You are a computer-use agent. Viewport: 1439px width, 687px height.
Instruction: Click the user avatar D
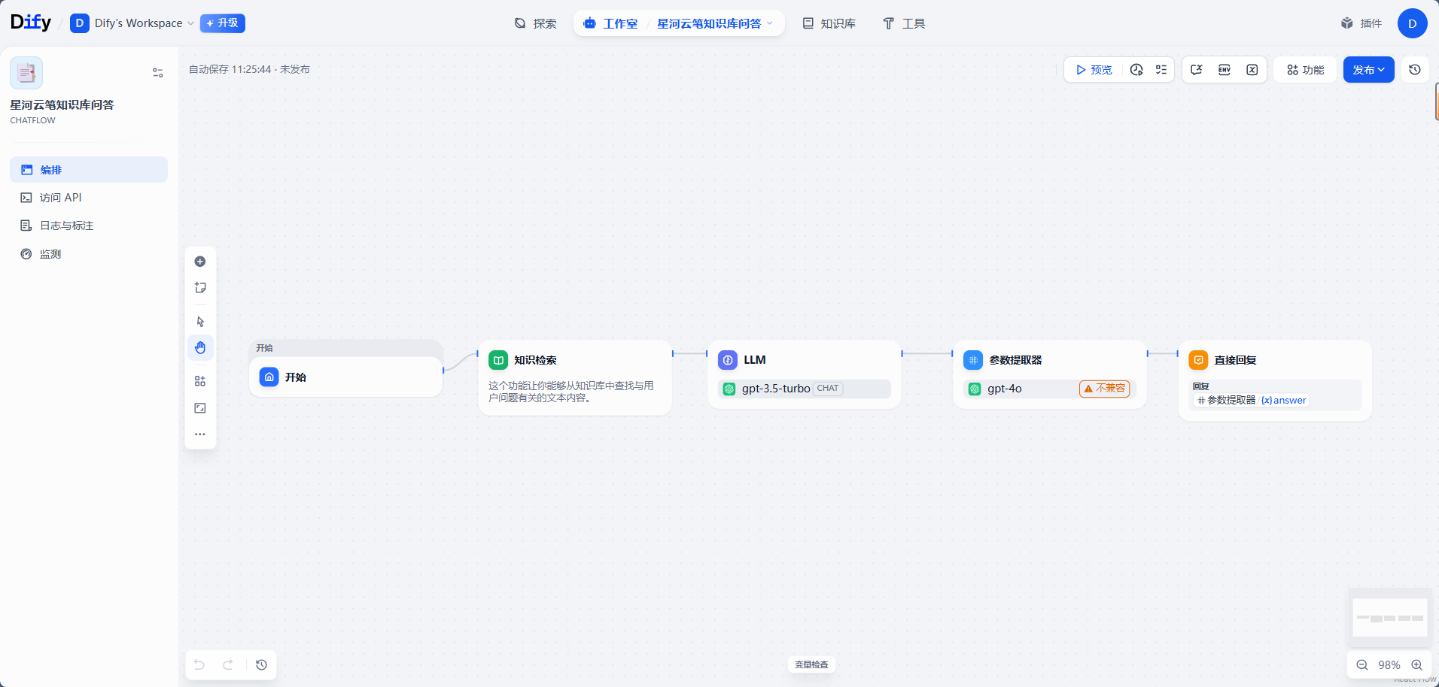1412,23
